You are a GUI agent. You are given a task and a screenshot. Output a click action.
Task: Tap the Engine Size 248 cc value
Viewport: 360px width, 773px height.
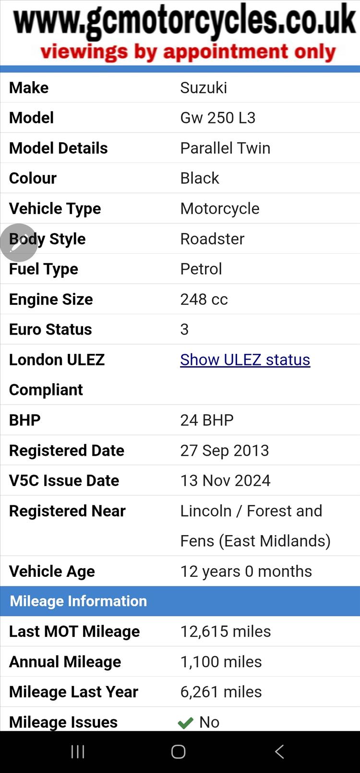point(204,299)
